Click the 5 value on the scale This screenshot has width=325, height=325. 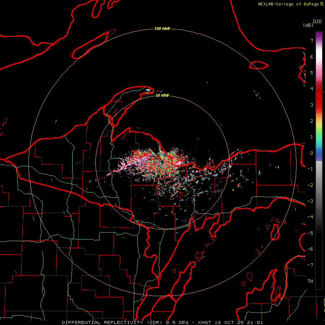point(312,73)
